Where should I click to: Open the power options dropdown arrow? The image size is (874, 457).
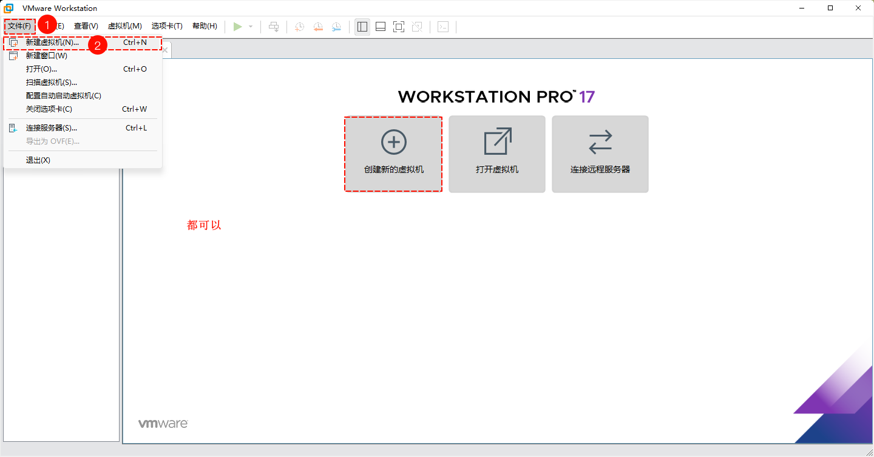pyautogui.click(x=251, y=27)
